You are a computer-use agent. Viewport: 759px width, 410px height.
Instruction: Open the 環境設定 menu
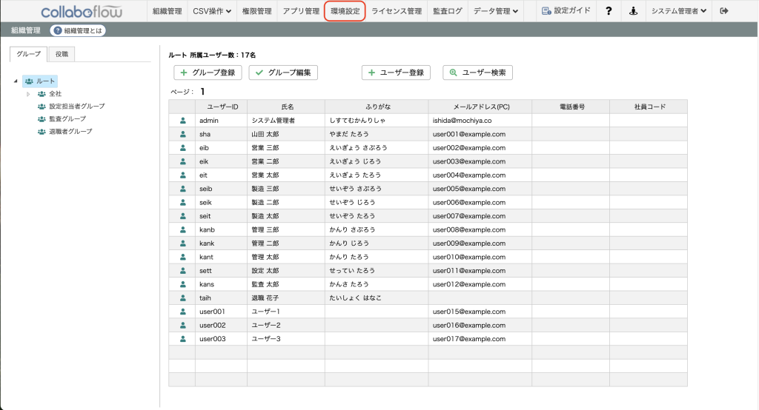(345, 11)
